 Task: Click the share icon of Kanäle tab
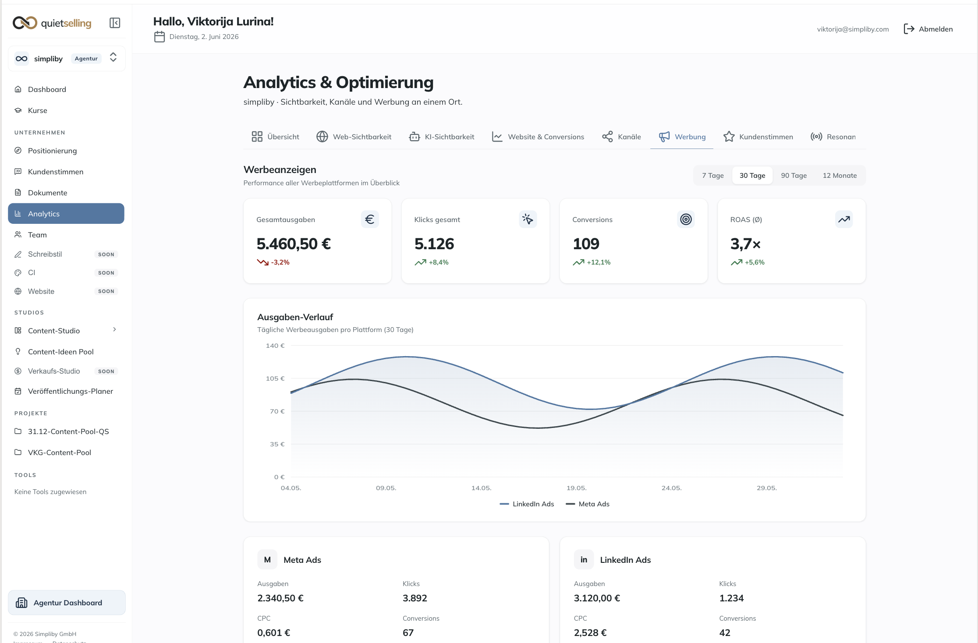[607, 137]
